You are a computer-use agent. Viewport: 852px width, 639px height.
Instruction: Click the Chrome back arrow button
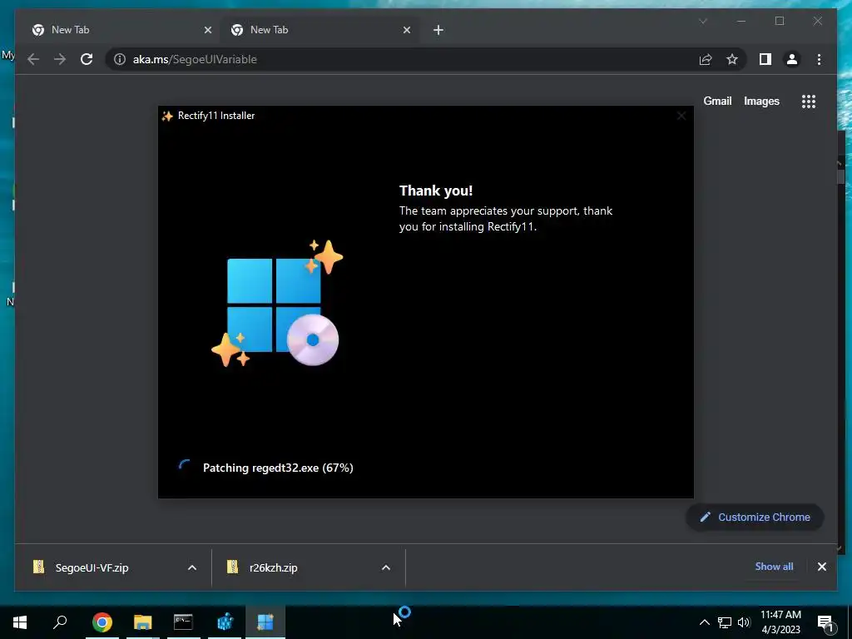33,59
